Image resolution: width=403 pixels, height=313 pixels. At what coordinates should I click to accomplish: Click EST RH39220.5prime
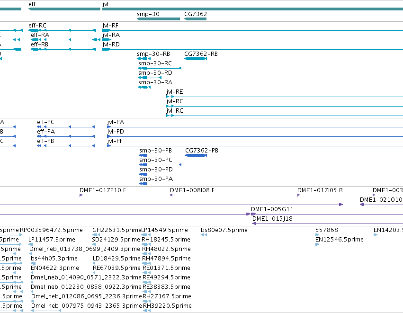point(147,311)
